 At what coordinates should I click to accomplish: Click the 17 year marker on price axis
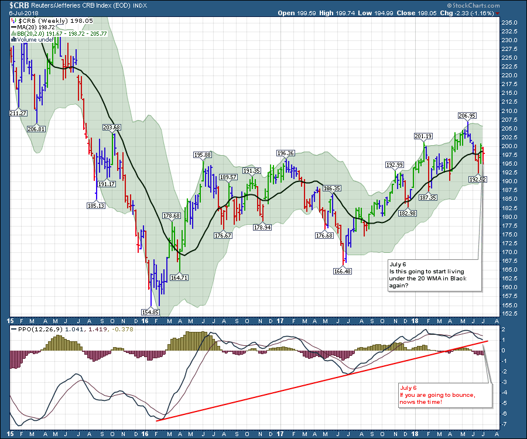pyautogui.click(x=280, y=321)
